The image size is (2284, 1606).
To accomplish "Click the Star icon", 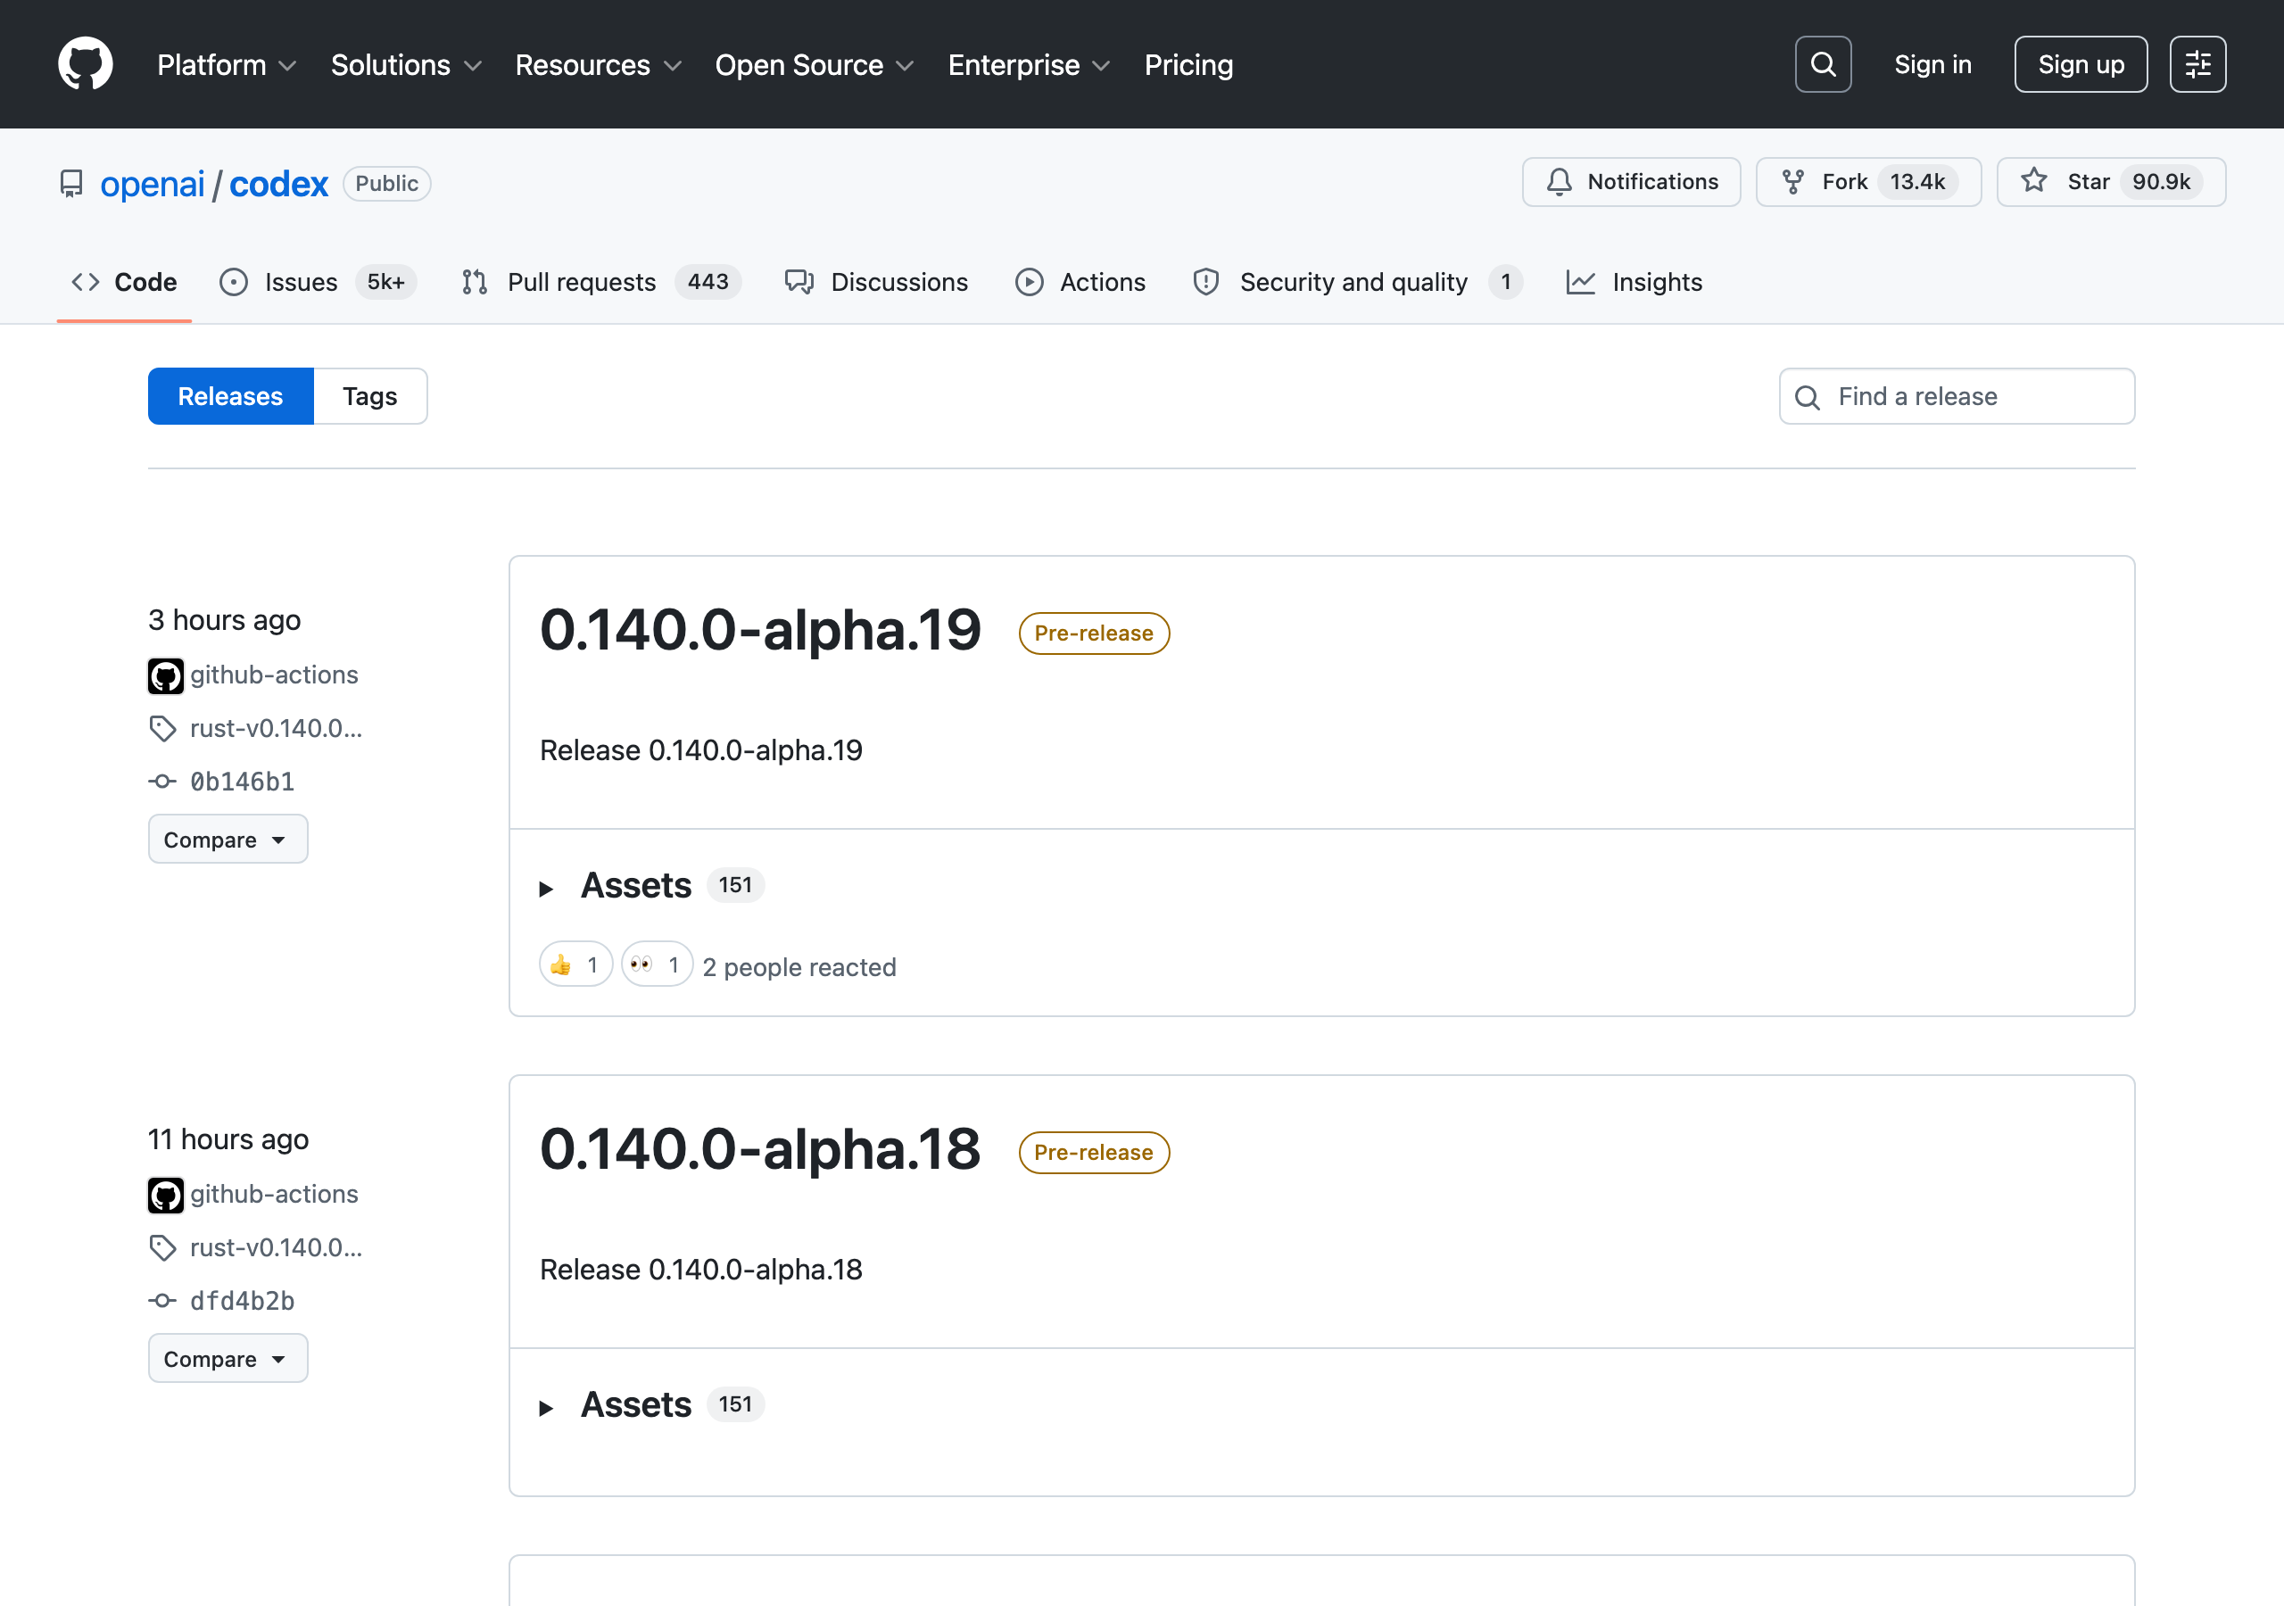I will tap(2034, 181).
